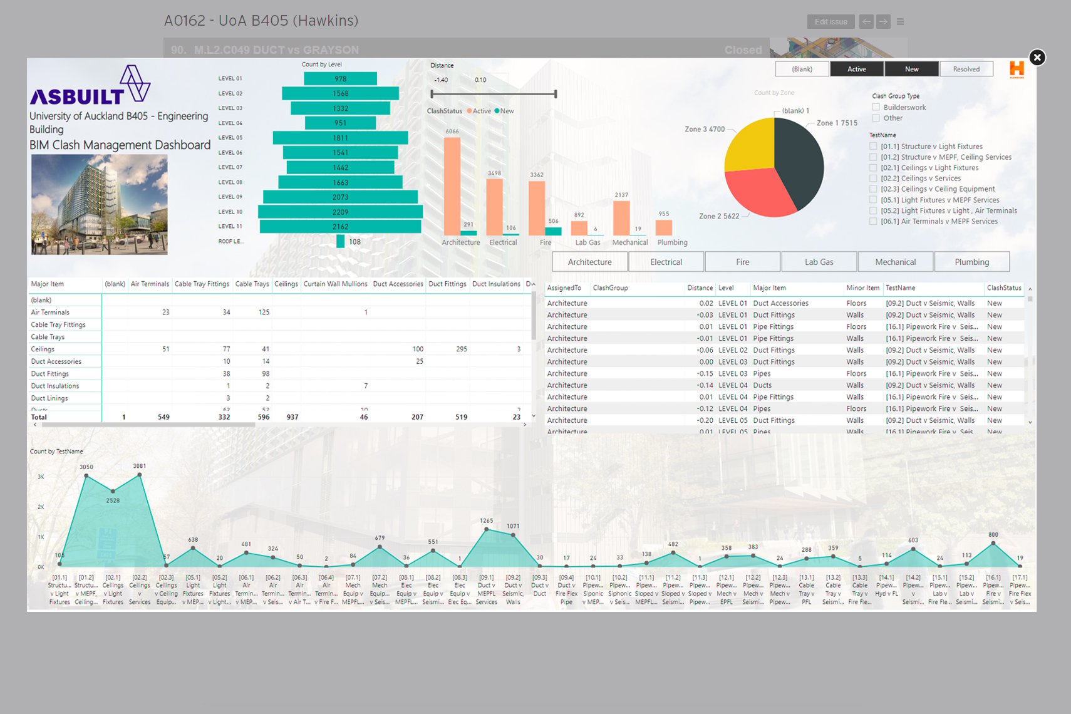Check [05.1] Light Fixtures v MEPF Services
This screenshot has height=714, width=1071.
pos(873,200)
